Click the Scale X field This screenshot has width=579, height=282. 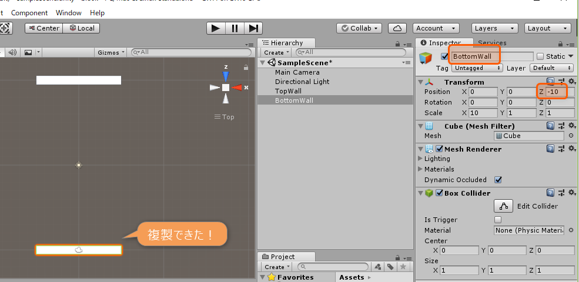point(483,113)
